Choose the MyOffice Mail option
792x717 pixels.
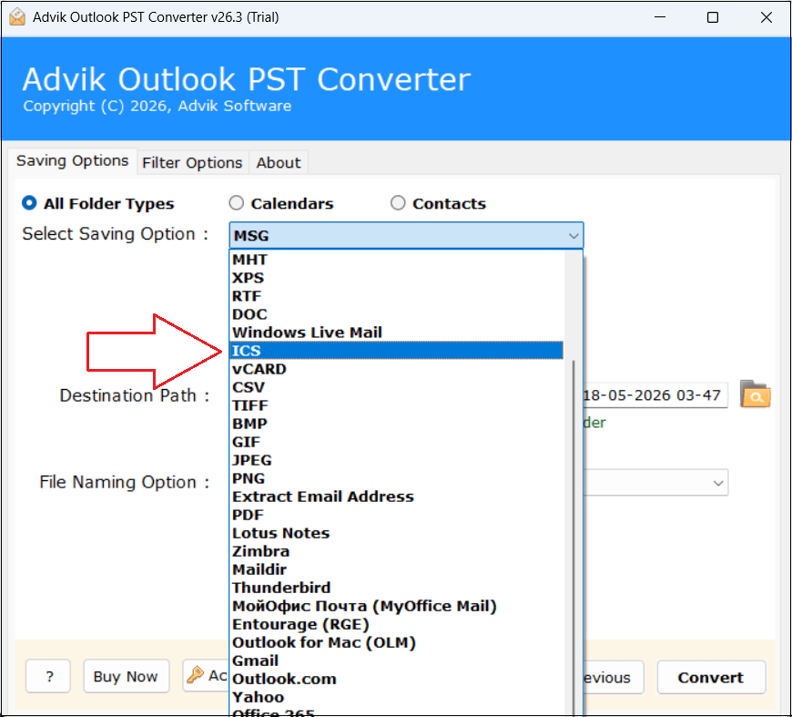(x=397, y=606)
